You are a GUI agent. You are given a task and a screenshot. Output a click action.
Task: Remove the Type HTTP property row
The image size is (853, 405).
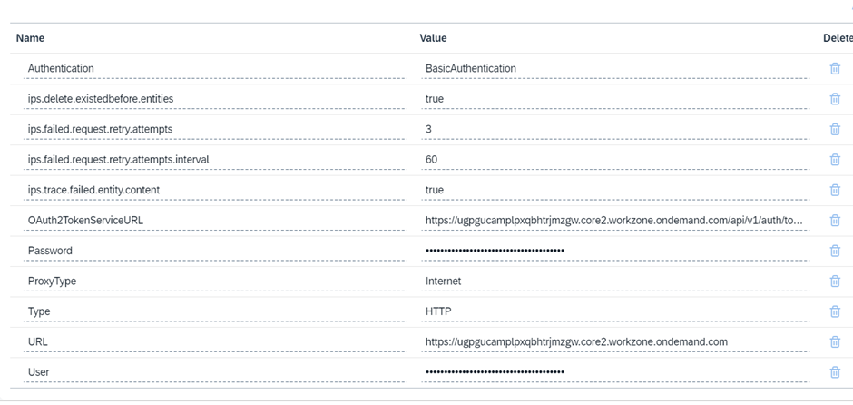834,311
